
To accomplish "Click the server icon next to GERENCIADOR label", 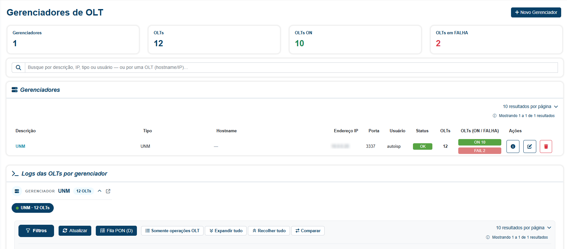I will point(17,191).
